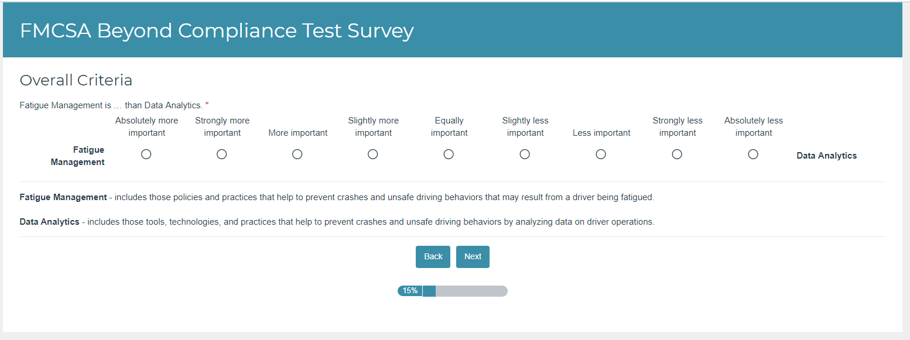Image resolution: width=910 pixels, height=340 pixels.
Task: Click the Back button
Action: 433,257
